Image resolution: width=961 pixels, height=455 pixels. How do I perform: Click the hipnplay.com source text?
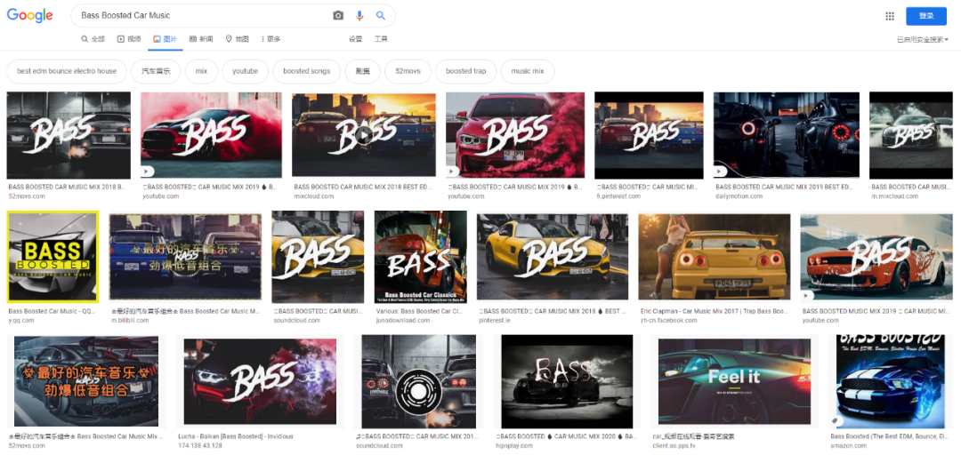point(515,446)
